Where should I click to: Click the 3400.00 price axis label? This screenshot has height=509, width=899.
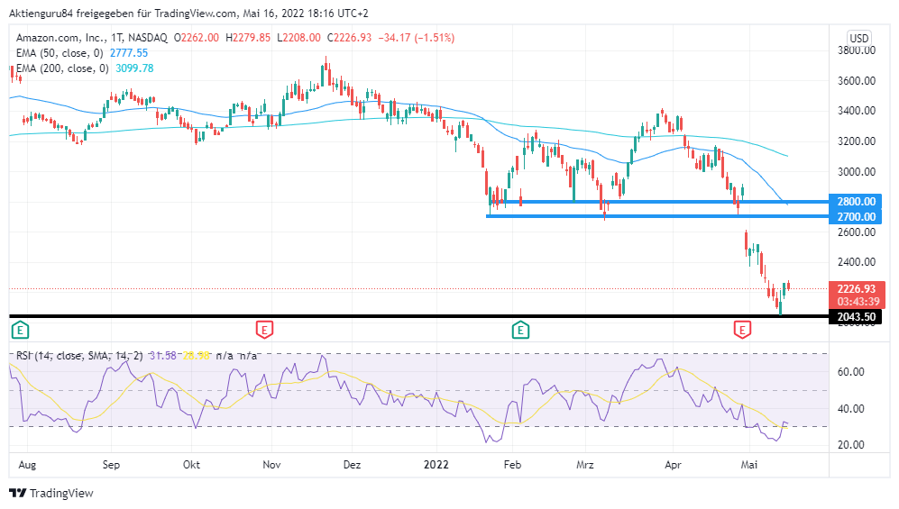857,111
